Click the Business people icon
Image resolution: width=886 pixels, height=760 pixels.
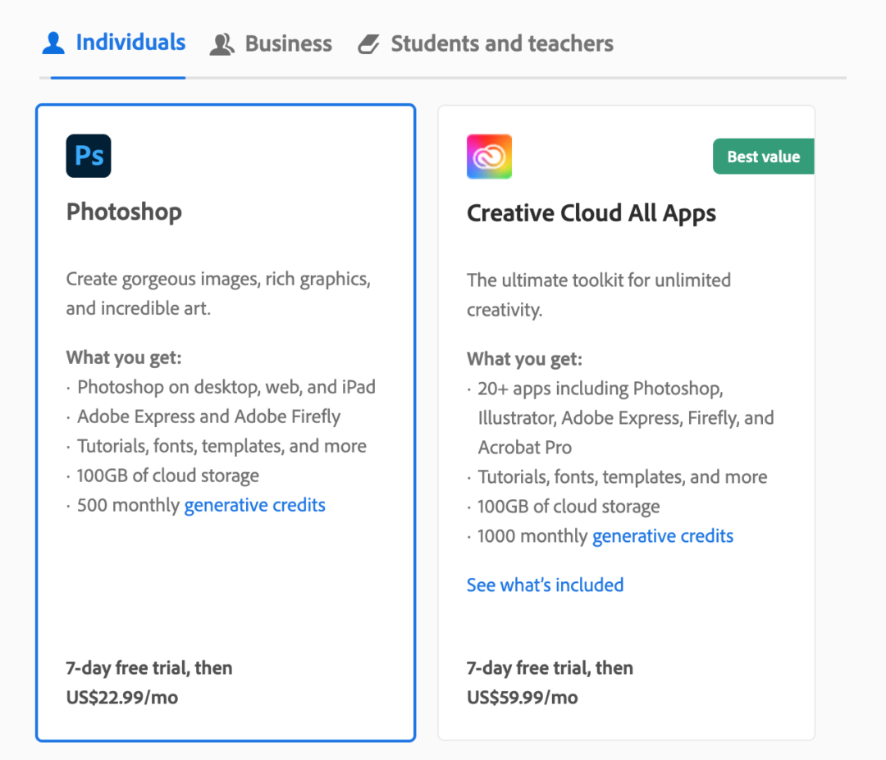pyautogui.click(x=221, y=44)
